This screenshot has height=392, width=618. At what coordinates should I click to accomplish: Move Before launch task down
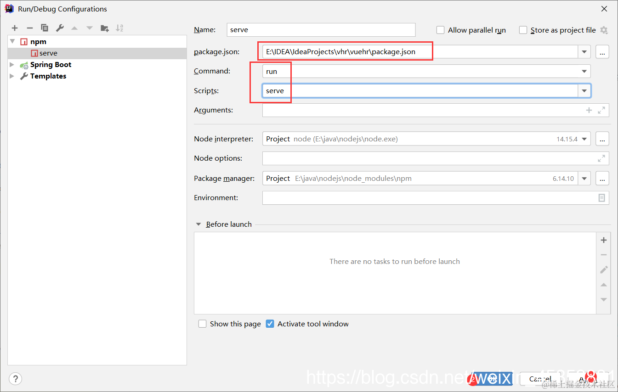604,299
